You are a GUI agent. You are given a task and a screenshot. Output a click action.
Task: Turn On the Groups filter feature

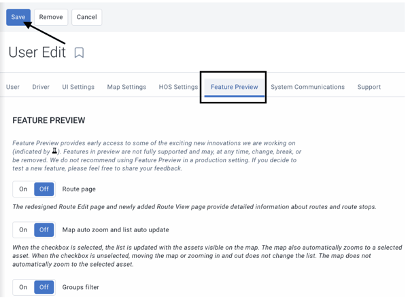pyautogui.click(x=23, y=287)
